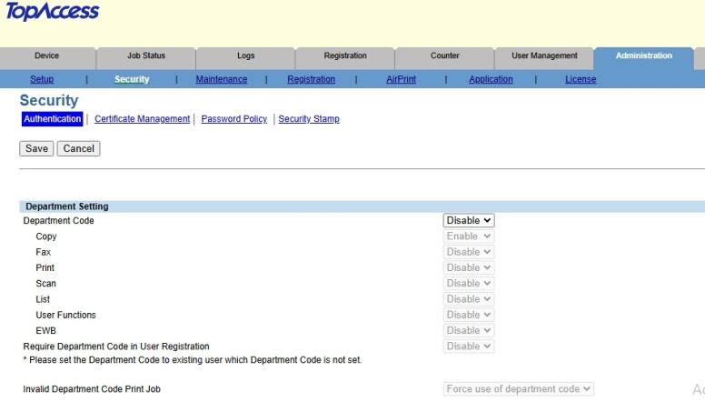Screen dimensions: 705x402
Task: Open the Logs tab
Action: pos(245,56)
